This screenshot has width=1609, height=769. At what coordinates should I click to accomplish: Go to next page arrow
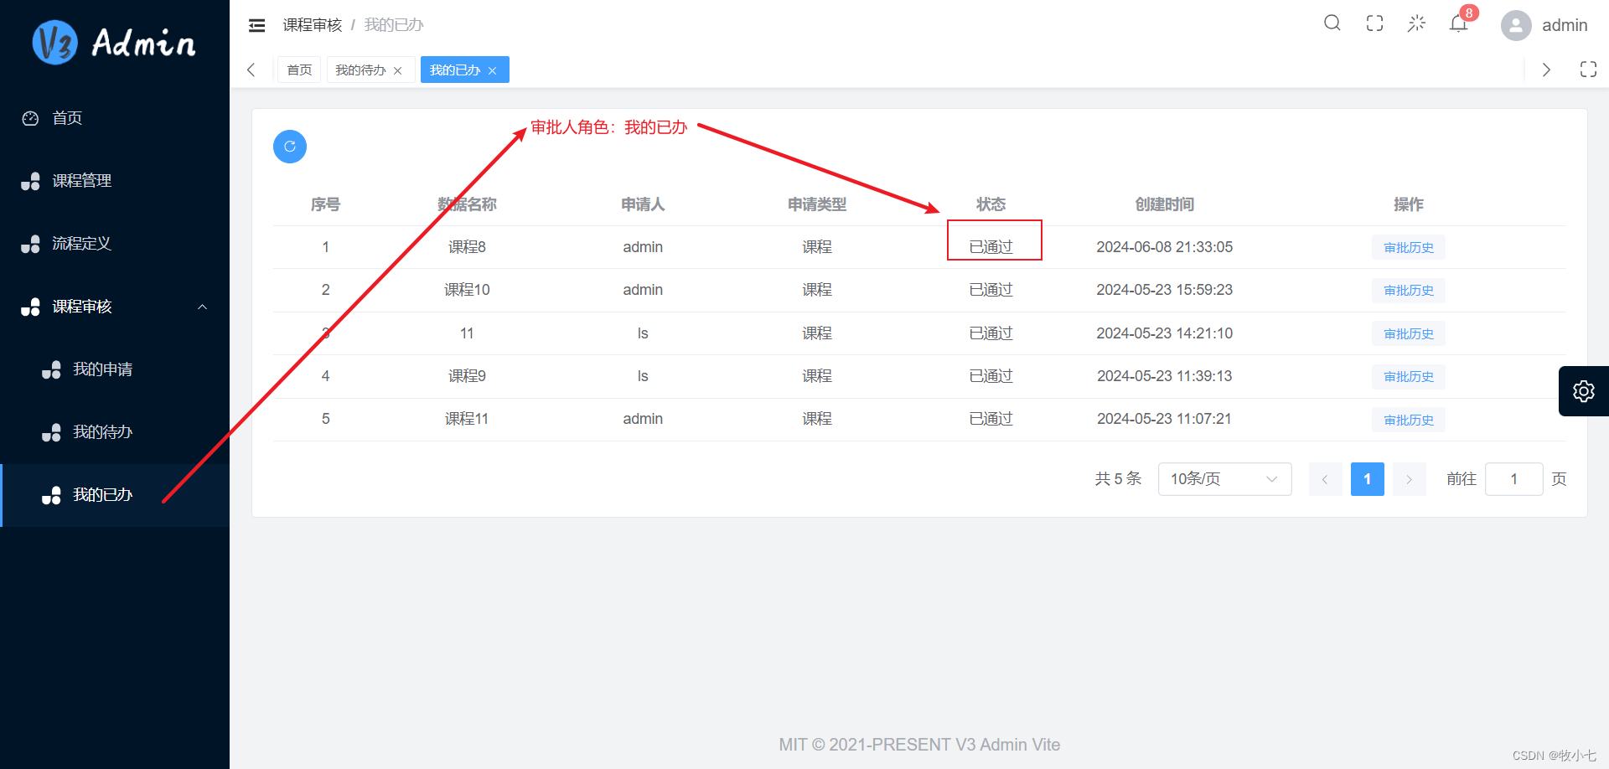(x=1409, y=479)
